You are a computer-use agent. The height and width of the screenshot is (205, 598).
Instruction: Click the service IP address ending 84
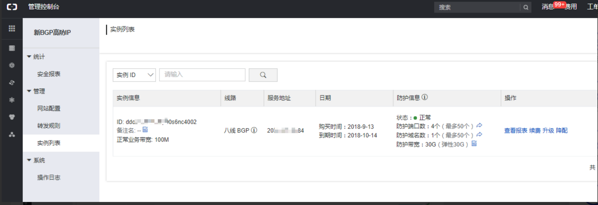tap(285, 130)
